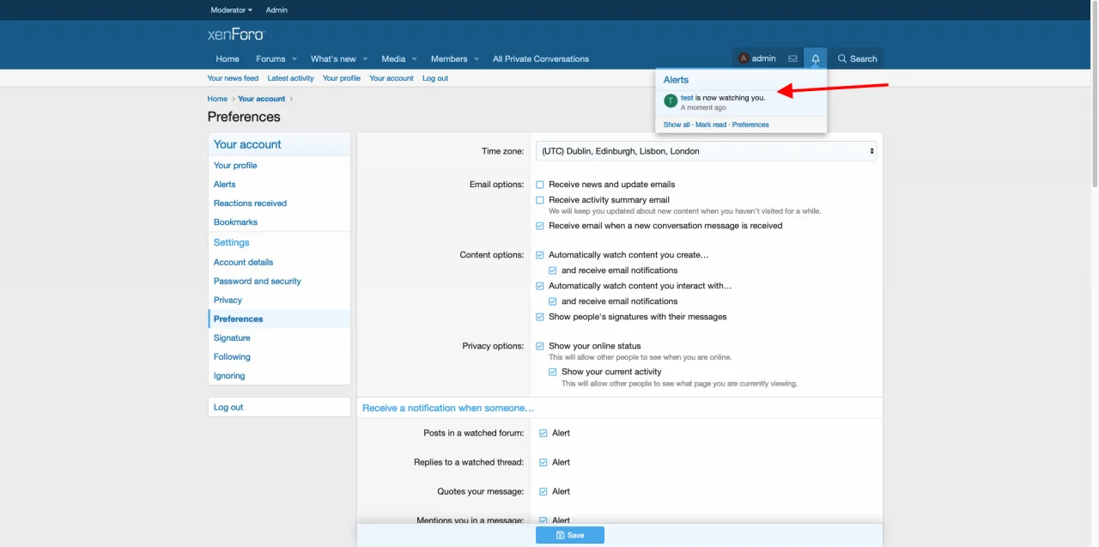Open the Members navigation tab
This screenshot has width=1099, height=547.
tap(449, 59)
